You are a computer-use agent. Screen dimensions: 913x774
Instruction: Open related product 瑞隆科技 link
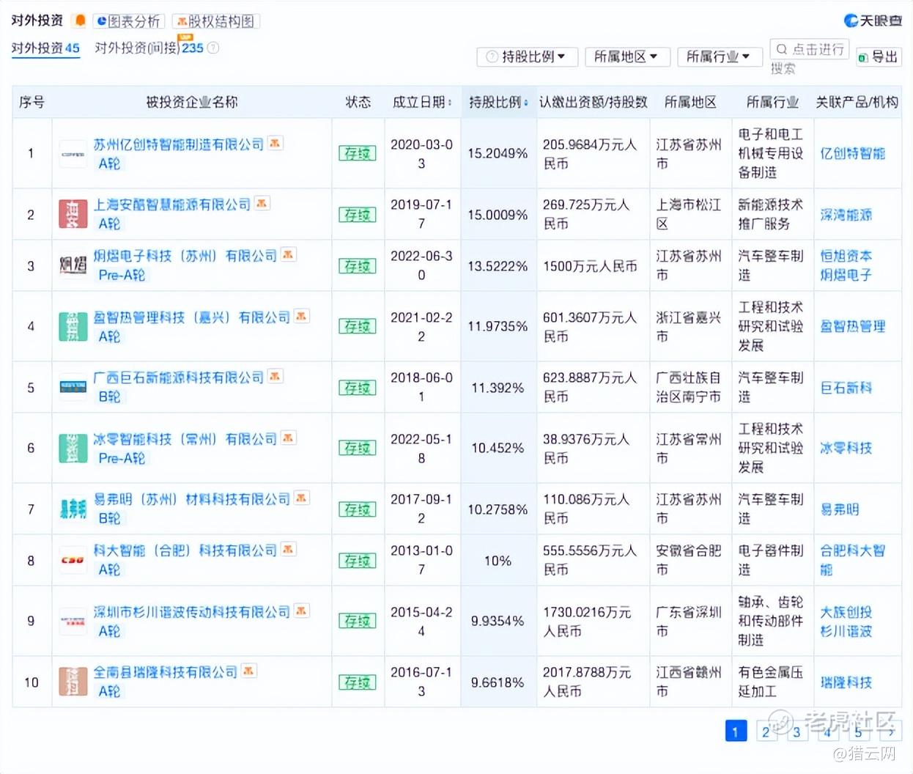tap(846, 682)
